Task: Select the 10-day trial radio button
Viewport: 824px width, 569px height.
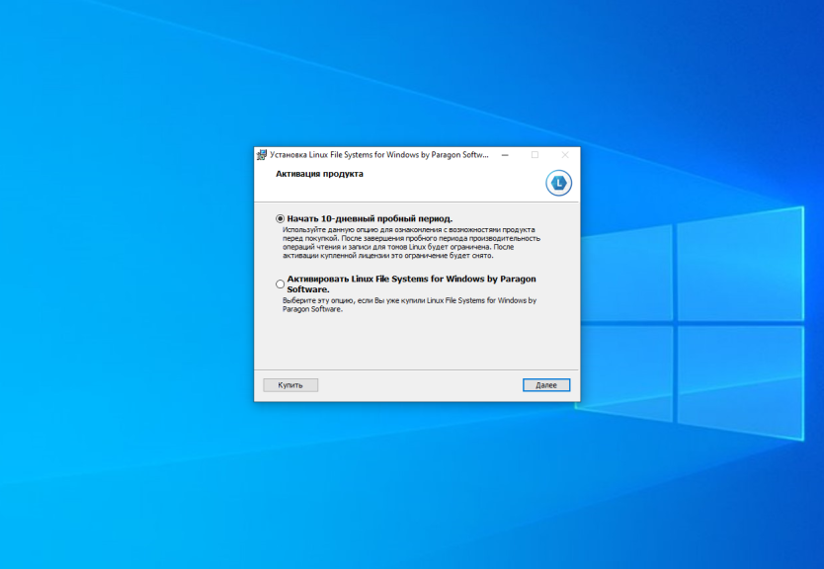Action: [281, 218]
